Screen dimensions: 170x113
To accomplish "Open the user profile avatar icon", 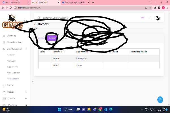I will [x=158, y=18].
